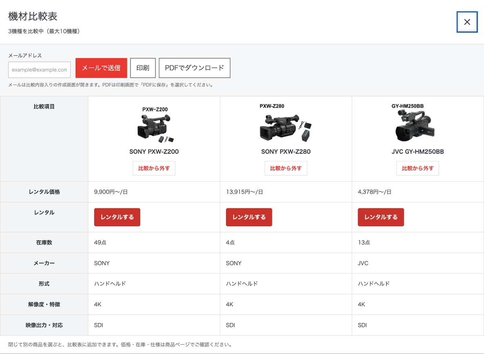The image size is (484, 354).
Task: Rent the SONY PXW-Z280 with レンタルする
Action: pos(249,217)
